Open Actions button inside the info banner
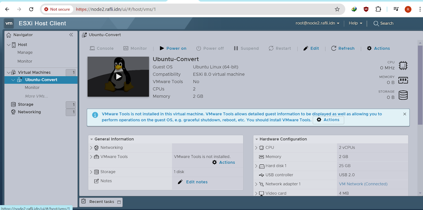The height and width of the screenshot is (210, 423). click(x=328, y=120)
